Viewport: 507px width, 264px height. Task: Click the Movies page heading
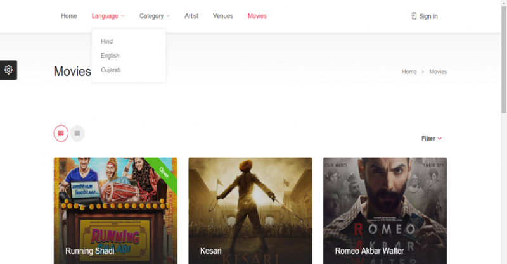point(72,72)
